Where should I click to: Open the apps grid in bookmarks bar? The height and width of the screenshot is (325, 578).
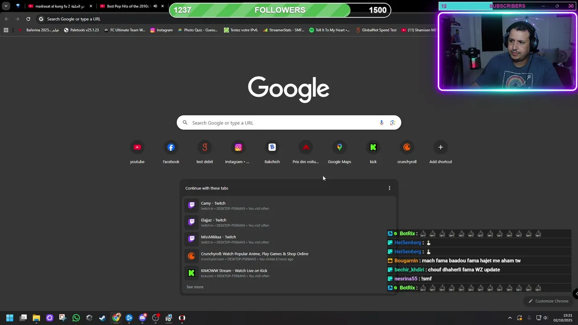coord(6,30)
